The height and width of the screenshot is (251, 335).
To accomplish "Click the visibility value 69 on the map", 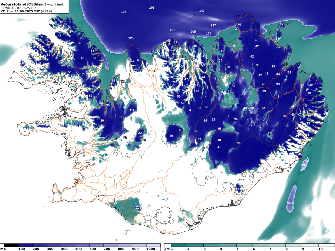I will tap(120, 117).
